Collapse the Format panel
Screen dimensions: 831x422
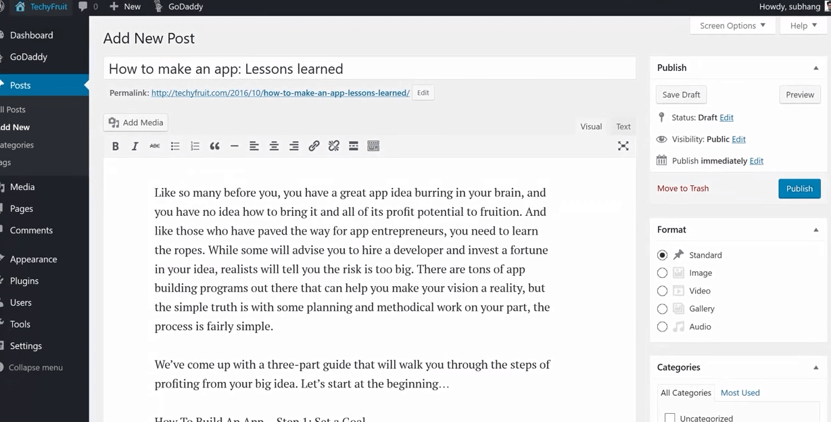point(815,230)
